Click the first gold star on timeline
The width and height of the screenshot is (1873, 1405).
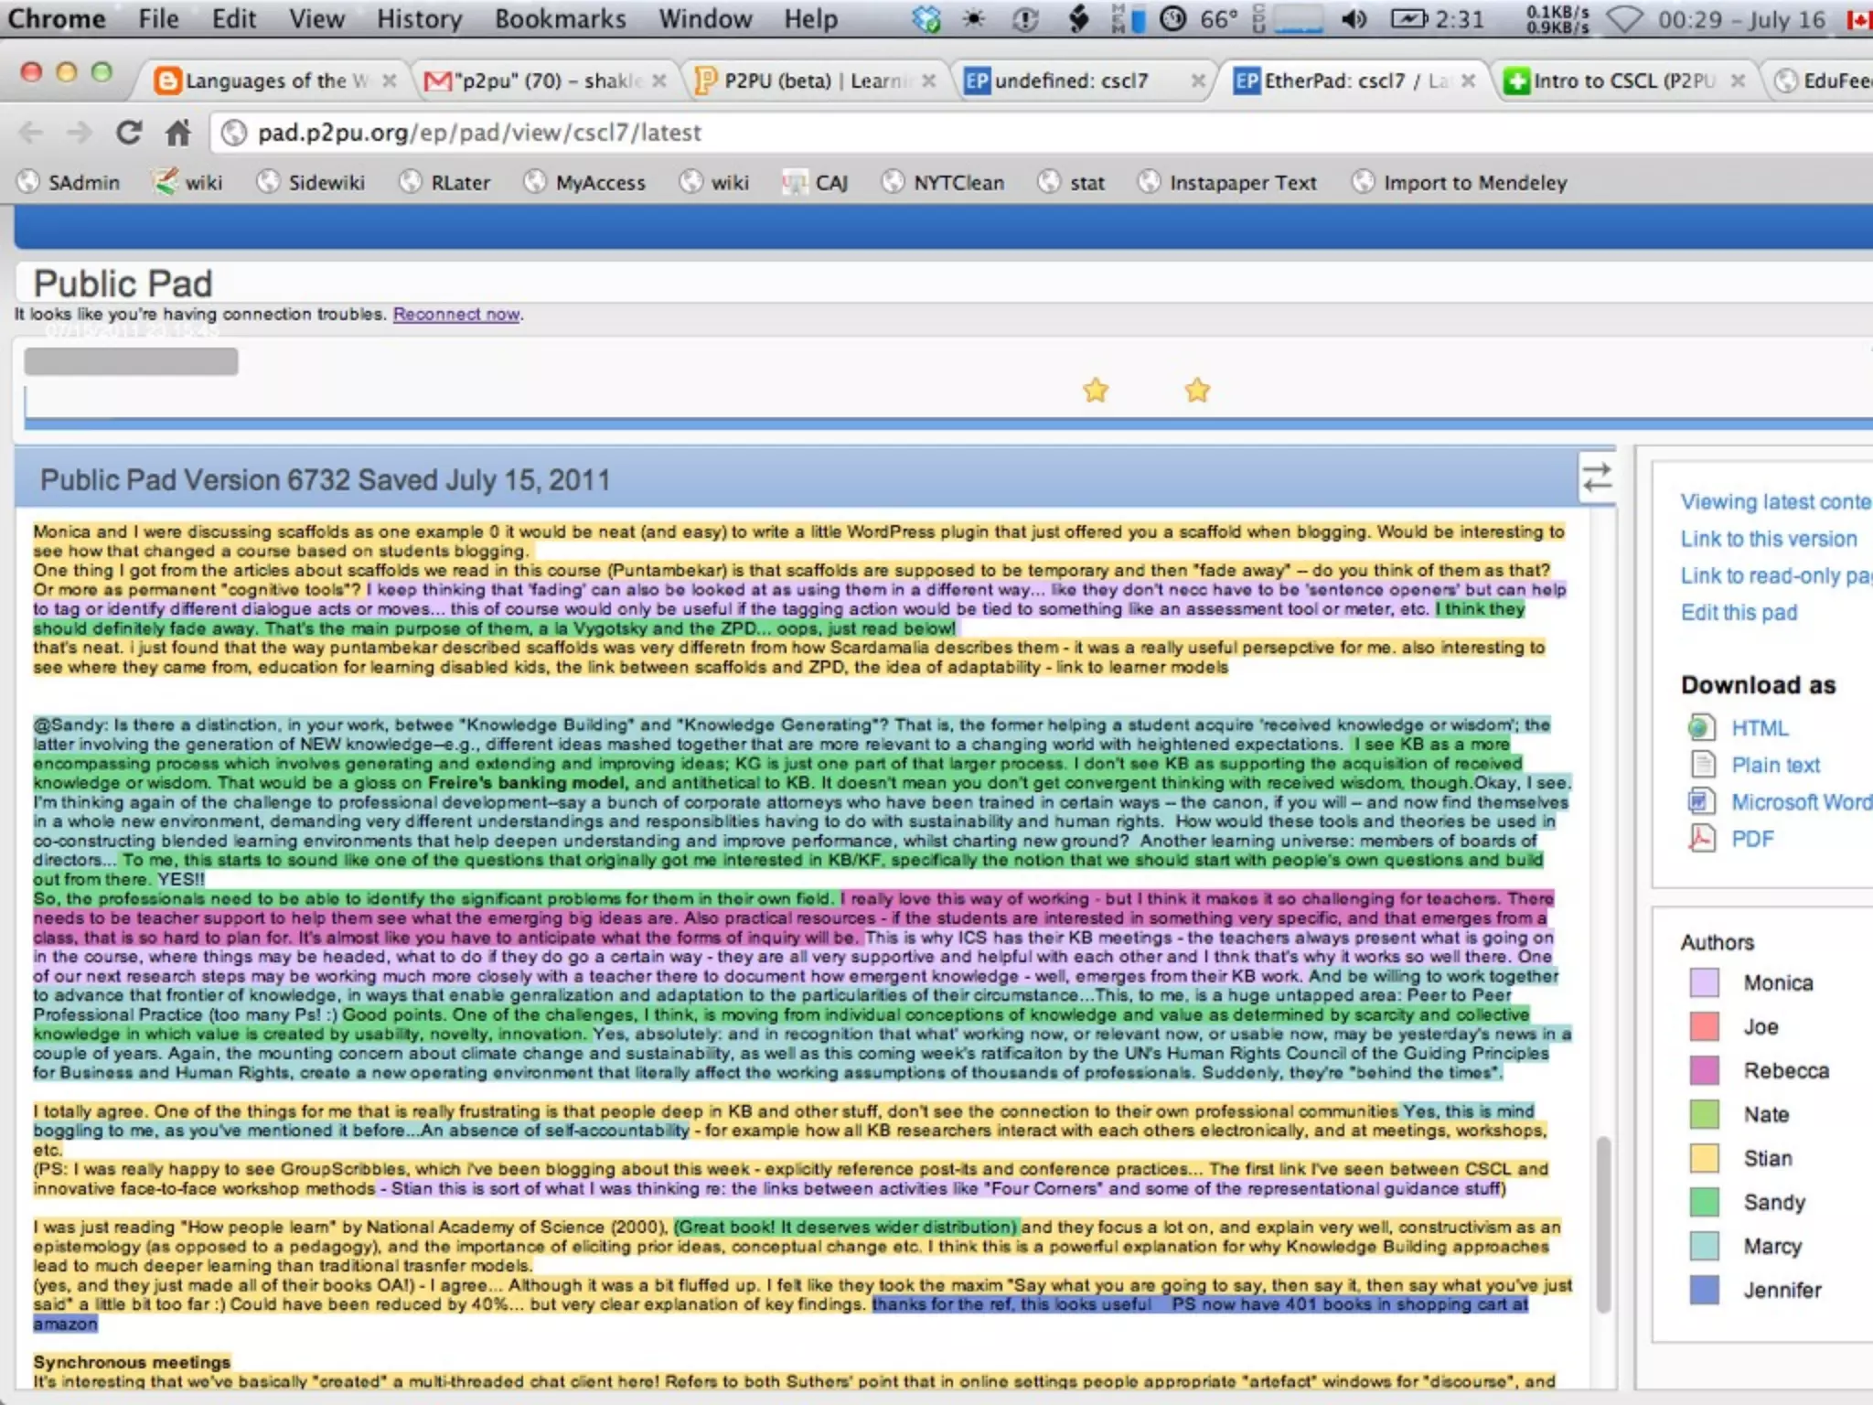point(1096,391)
